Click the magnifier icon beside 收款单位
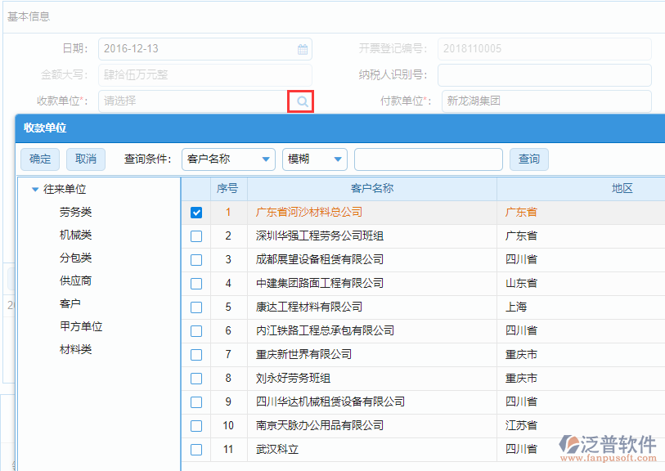Screen dimensions: 665x471 coord(300,101)
